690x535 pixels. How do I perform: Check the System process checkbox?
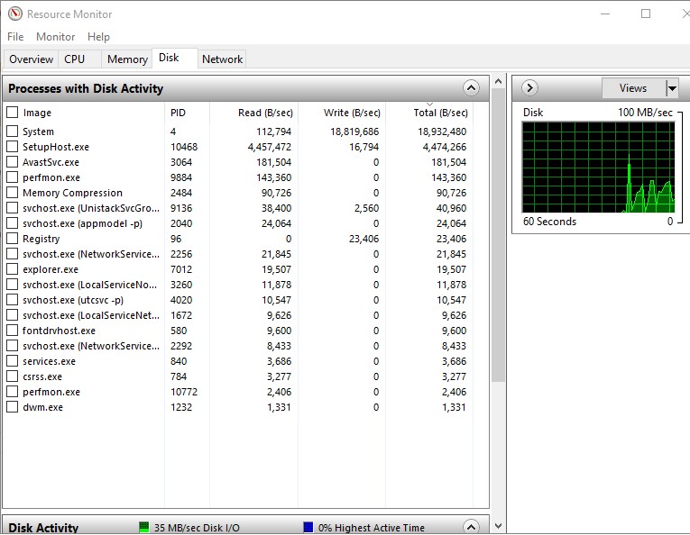point(13,131)
